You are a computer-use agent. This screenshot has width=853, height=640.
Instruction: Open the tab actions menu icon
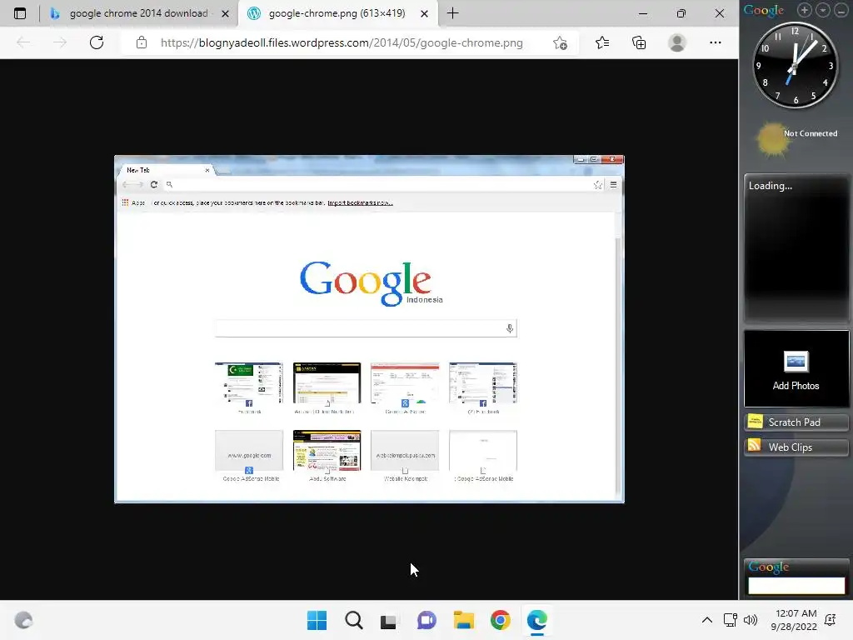click(20, 13)
